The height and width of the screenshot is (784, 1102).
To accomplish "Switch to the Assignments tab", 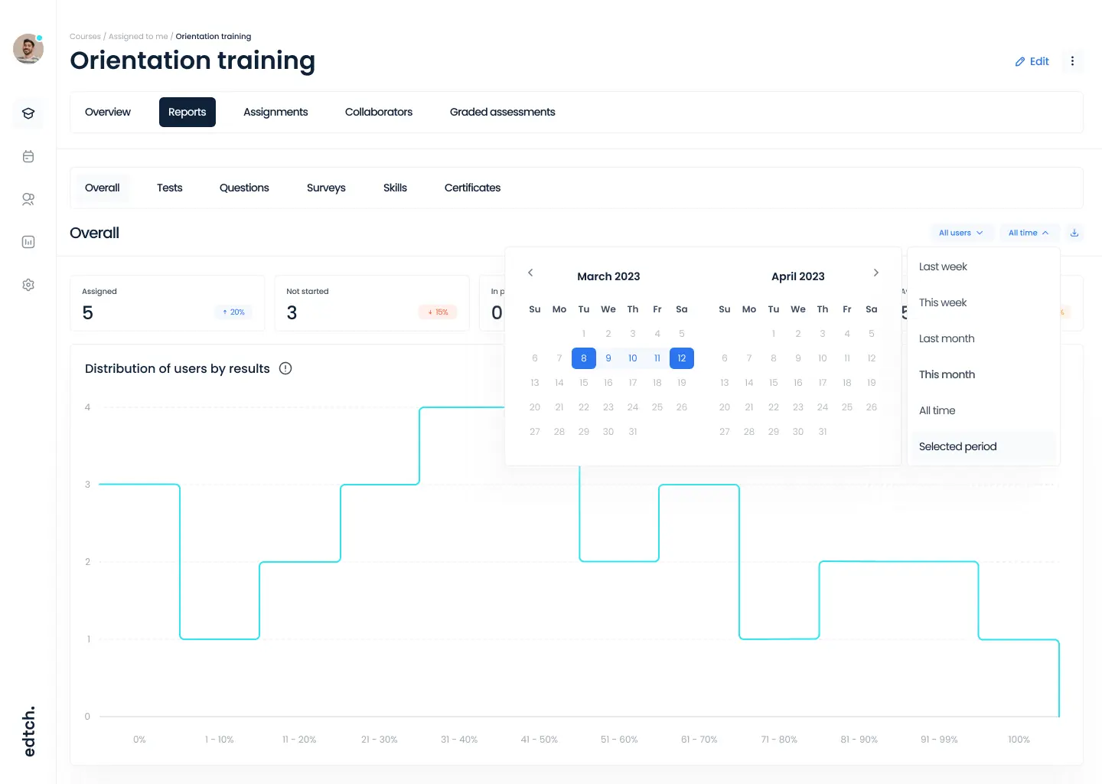I will (275, 112).
